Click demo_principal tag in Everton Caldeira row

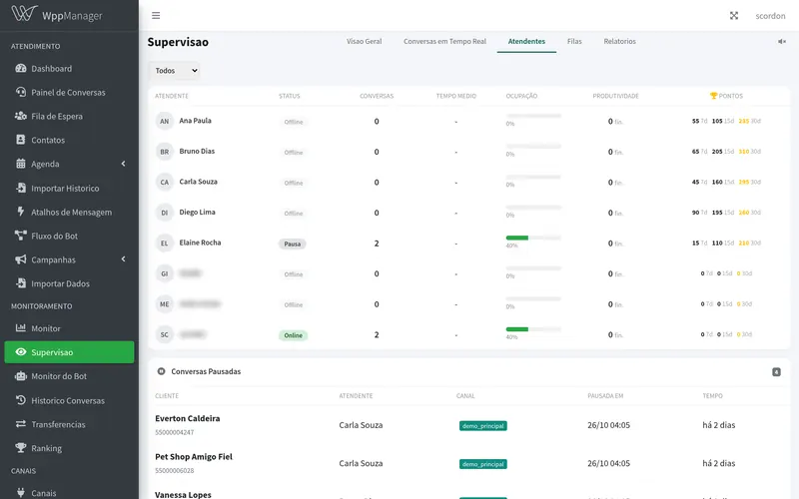(483, 426)
